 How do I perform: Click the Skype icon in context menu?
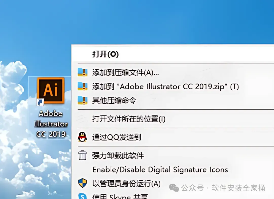[82, 196]
